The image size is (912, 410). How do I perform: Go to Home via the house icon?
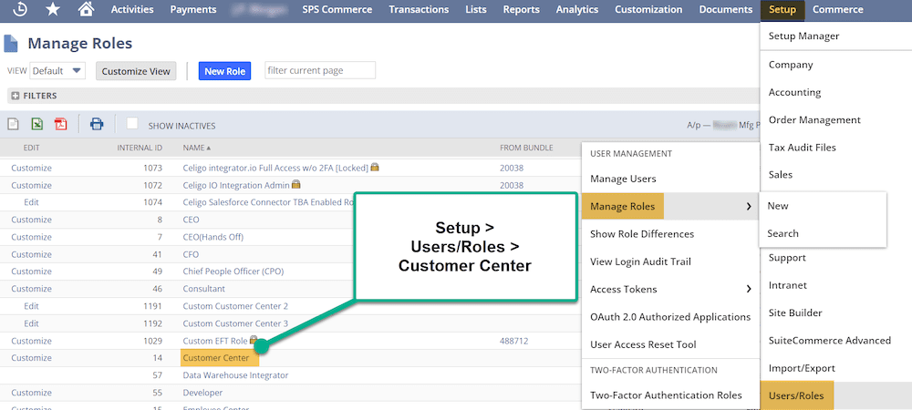(x=86, y=10)
